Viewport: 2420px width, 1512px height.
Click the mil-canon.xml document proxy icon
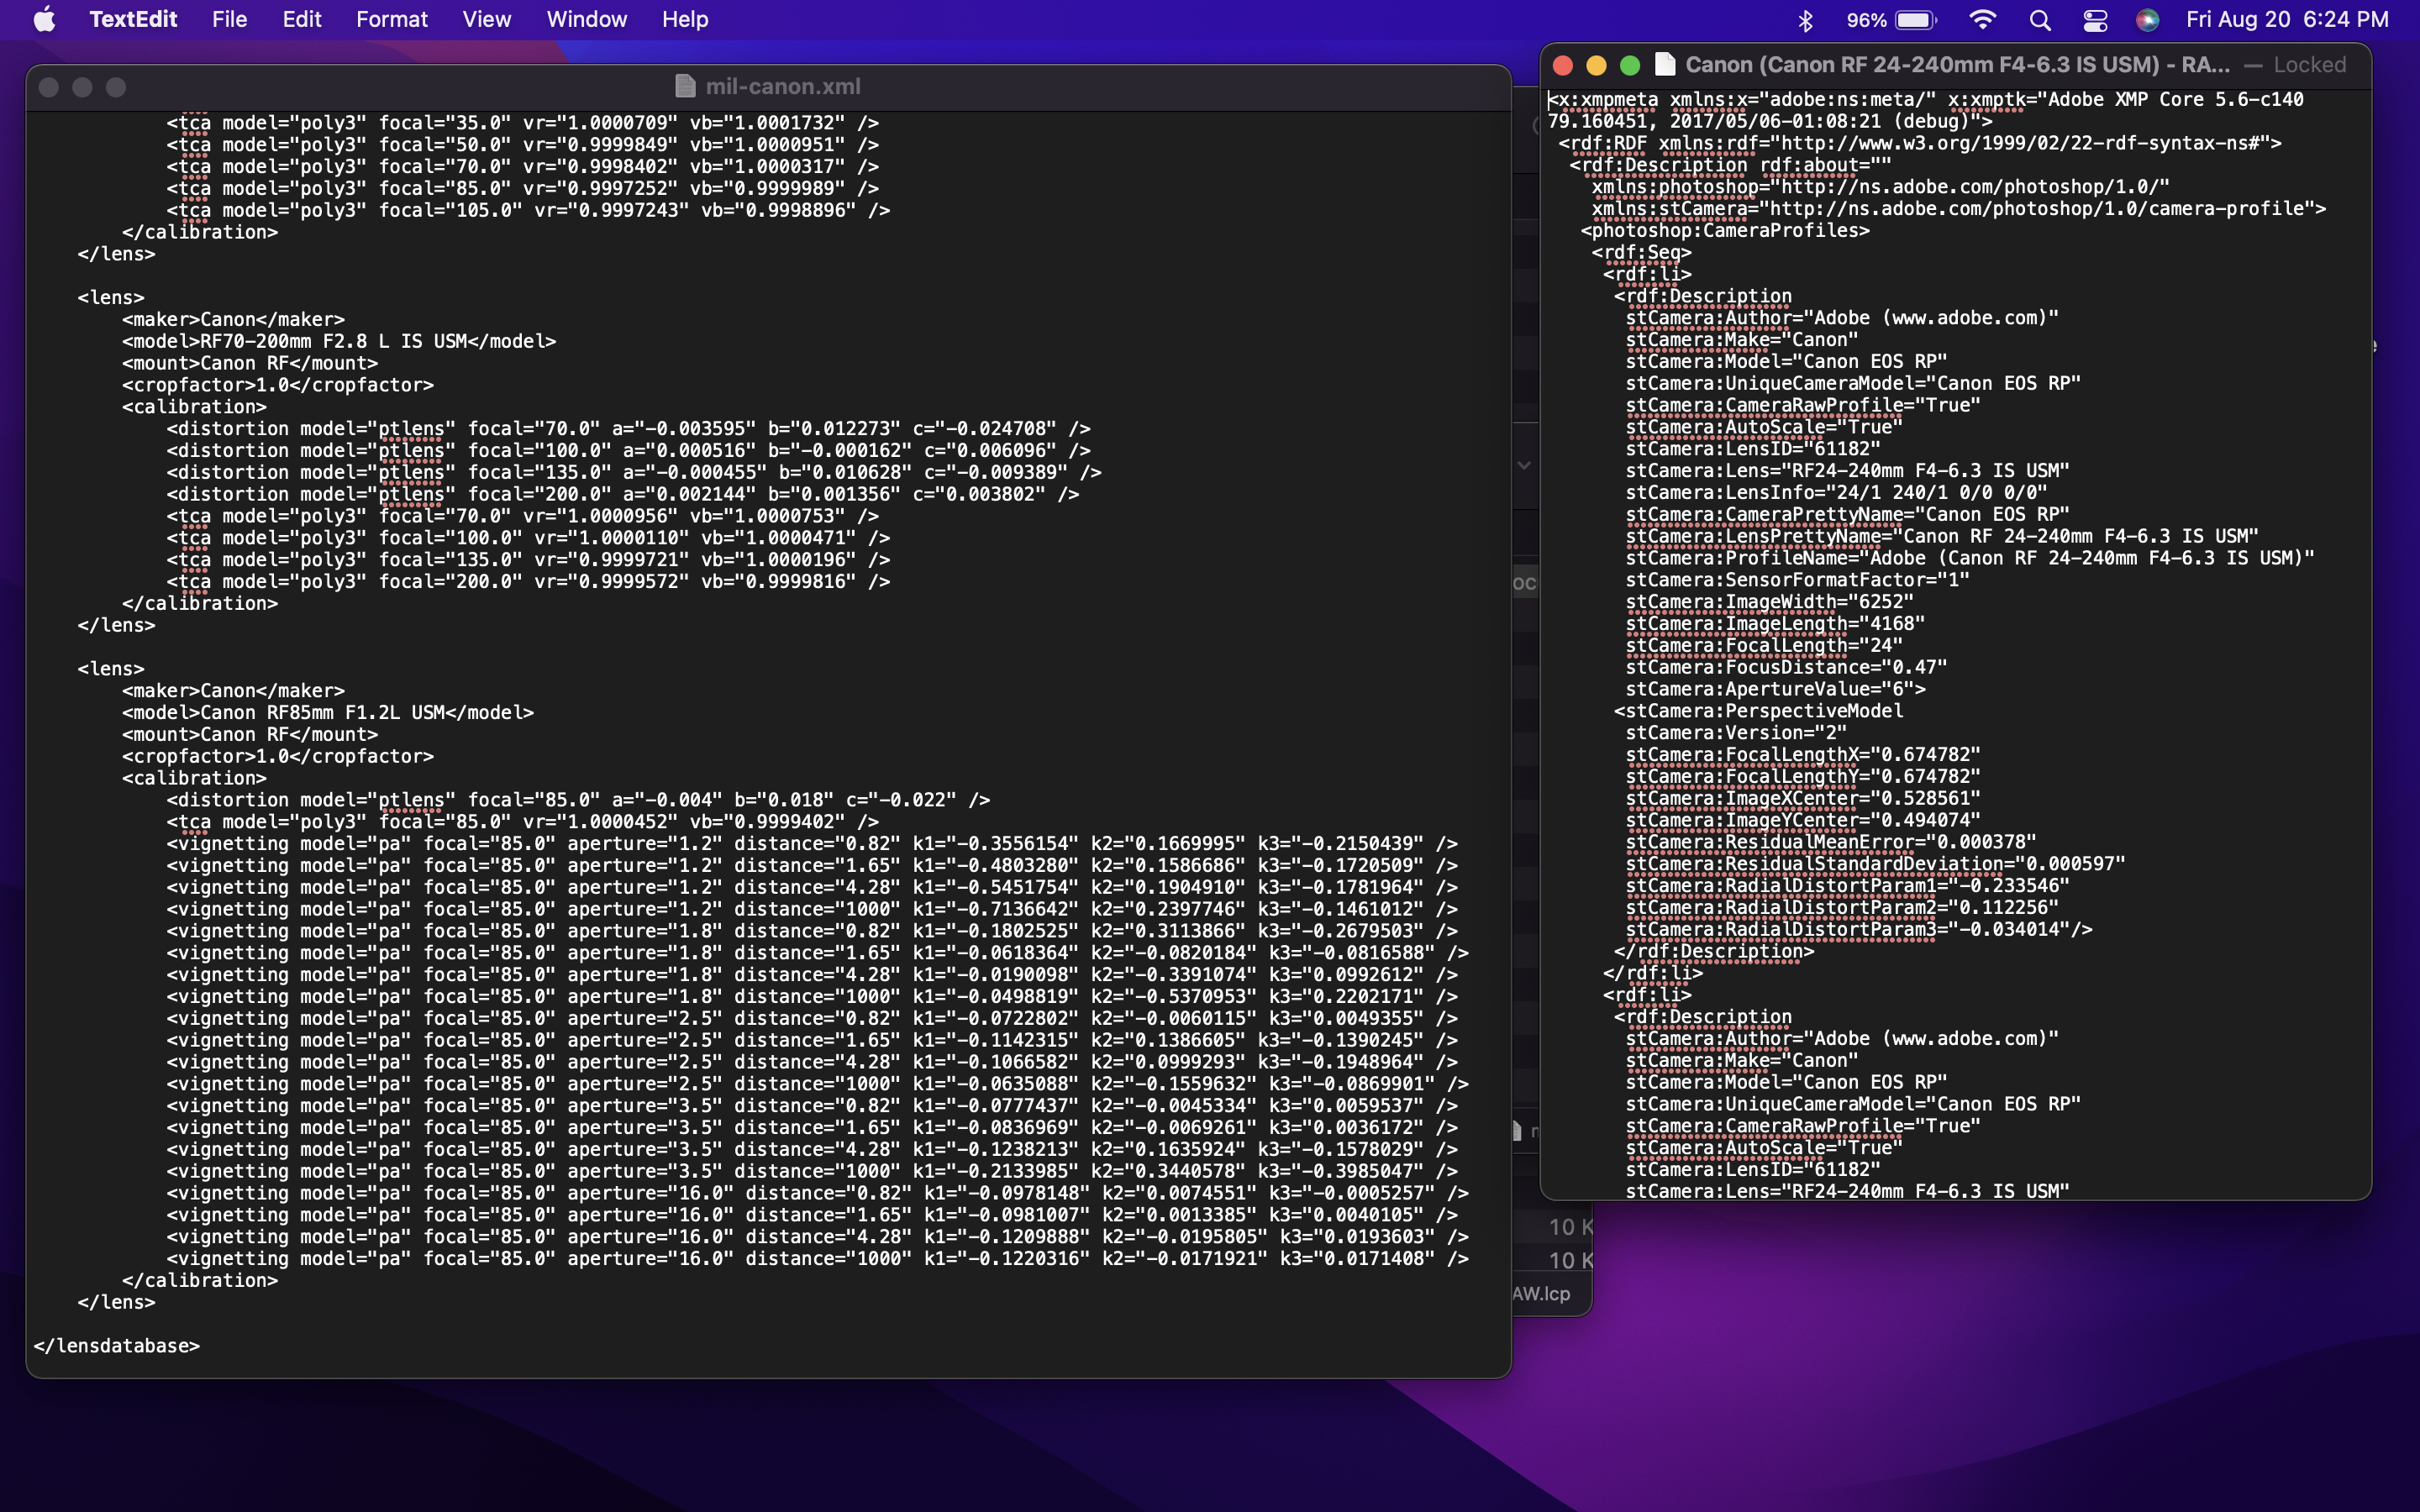(685, 87)
